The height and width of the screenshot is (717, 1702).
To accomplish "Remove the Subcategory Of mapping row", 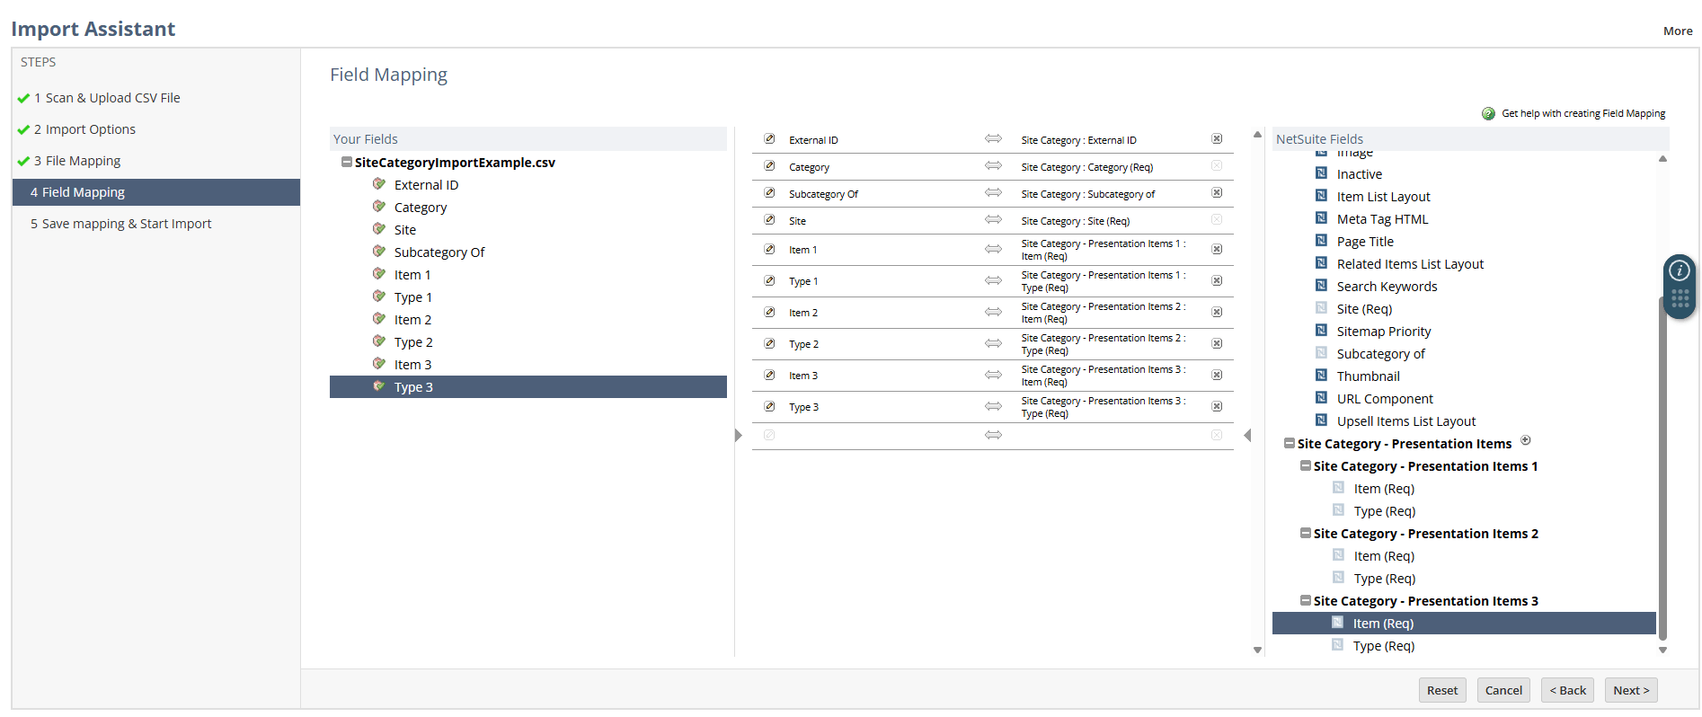I will click(1217, 192).
